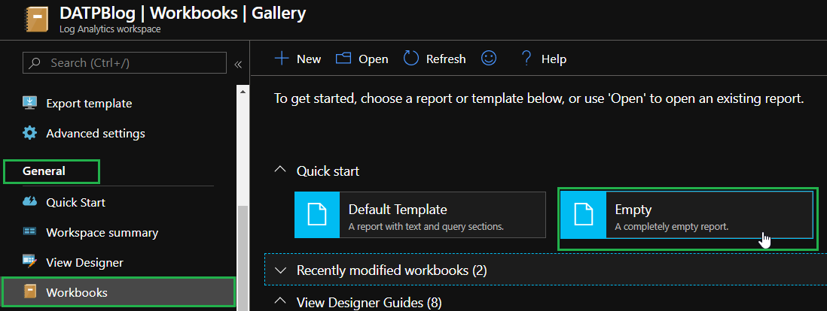Image resolution: width=827 pixels, height=311 pixels.
Task: Click the Export template icon
Action: point(30,104)
